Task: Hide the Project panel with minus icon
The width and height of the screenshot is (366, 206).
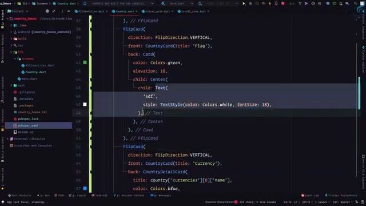Action: coord(69,11)
